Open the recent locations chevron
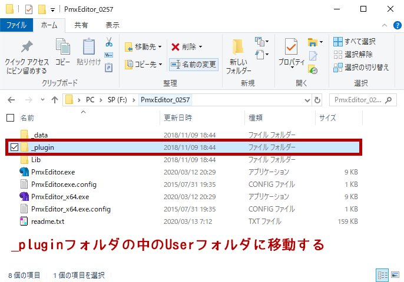This screenshot has width=404, height=282. pos(42,100)
